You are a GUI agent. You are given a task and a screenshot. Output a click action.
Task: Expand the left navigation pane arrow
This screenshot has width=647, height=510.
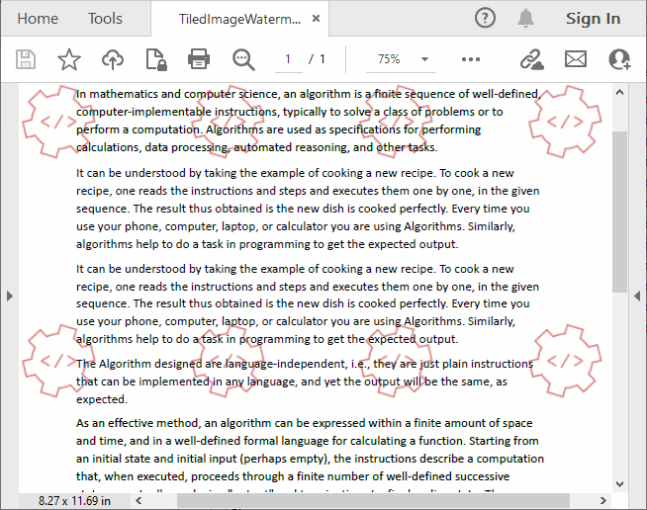click(x=10, y=297)
